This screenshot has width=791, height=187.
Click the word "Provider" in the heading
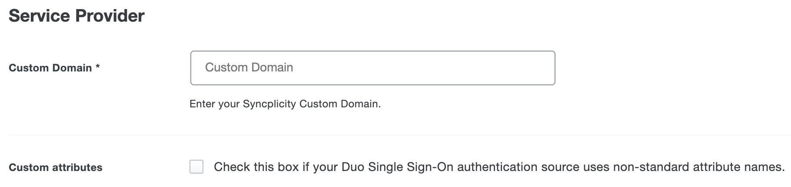click(110, 16)
